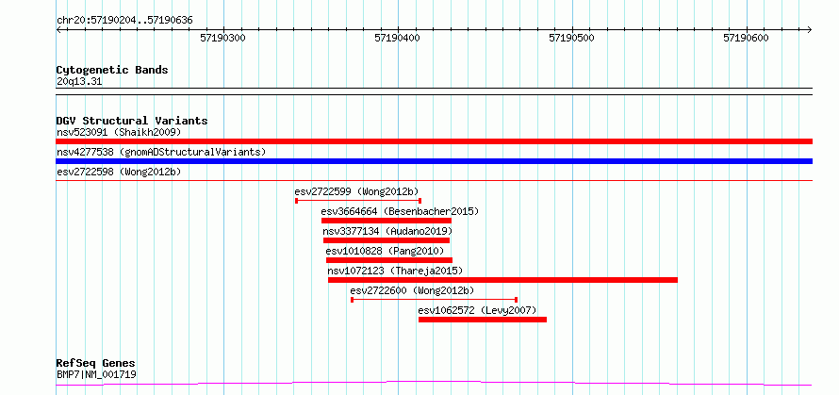Image resolution: width=839 pixels, height=395 pixels.
Task: Open the nsv4277538 (gnomADStructuralVariants) label
Action: [x=161, y=152]
